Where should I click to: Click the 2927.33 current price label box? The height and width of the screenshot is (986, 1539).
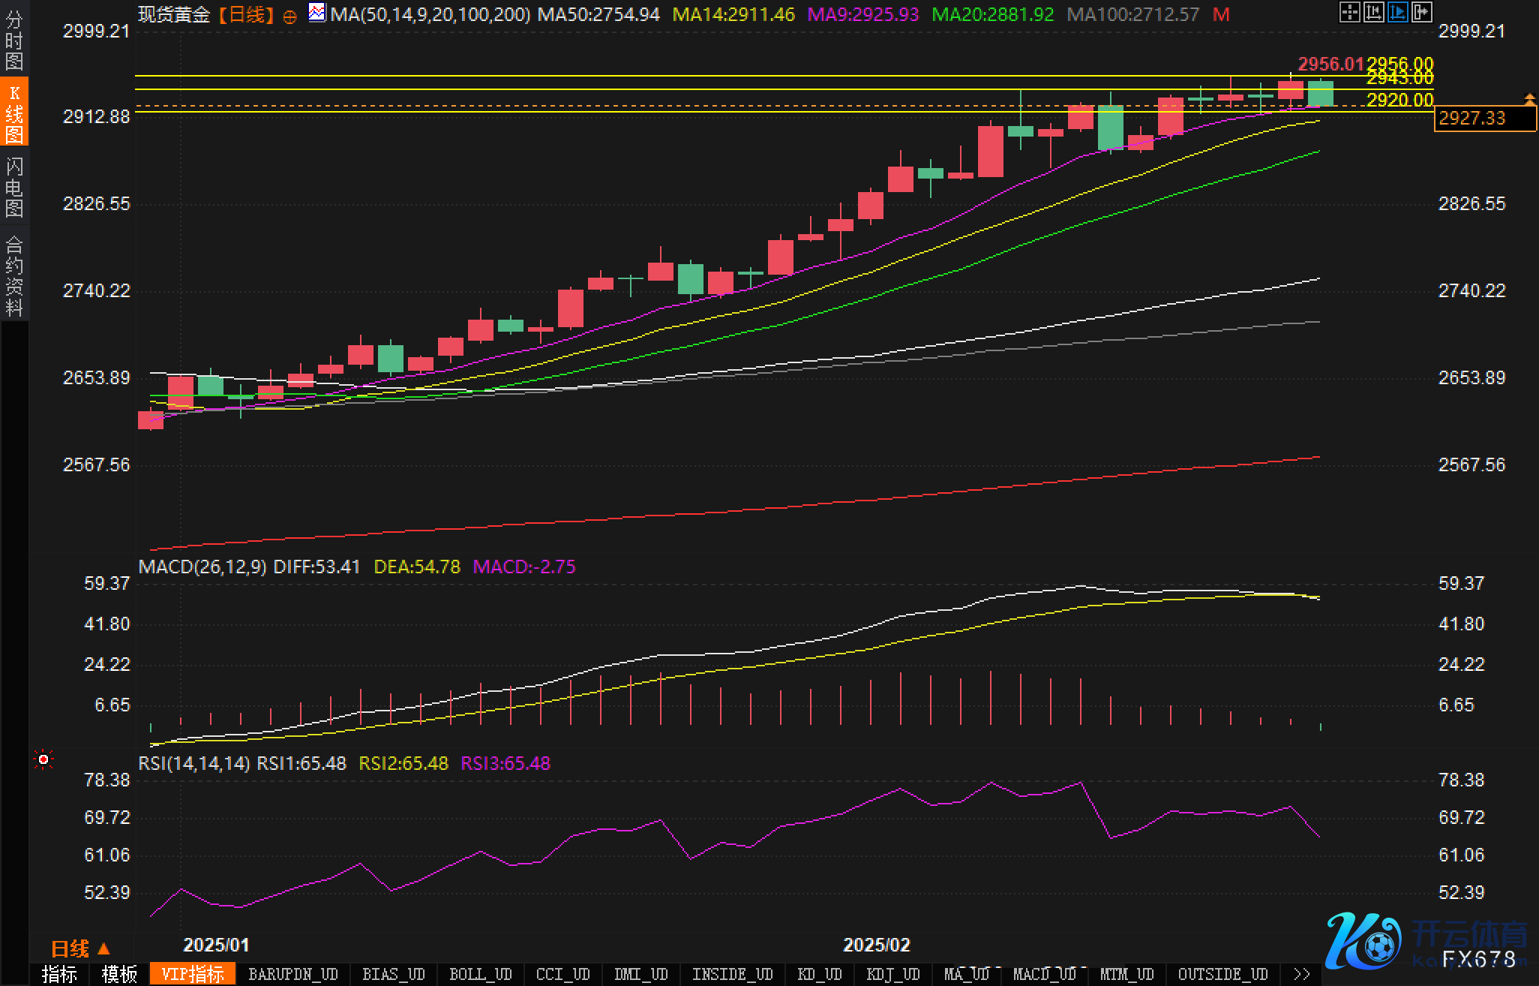point(1484,119)
